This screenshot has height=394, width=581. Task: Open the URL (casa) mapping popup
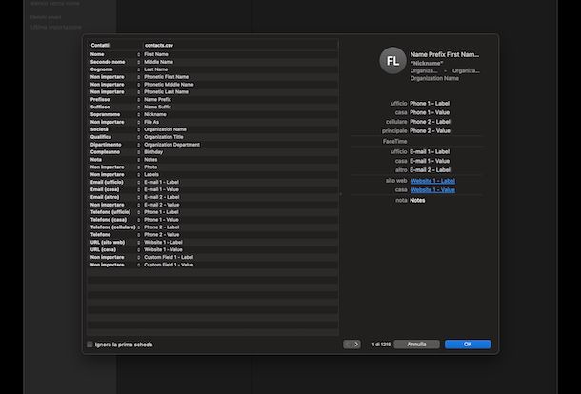pos(114,249)
